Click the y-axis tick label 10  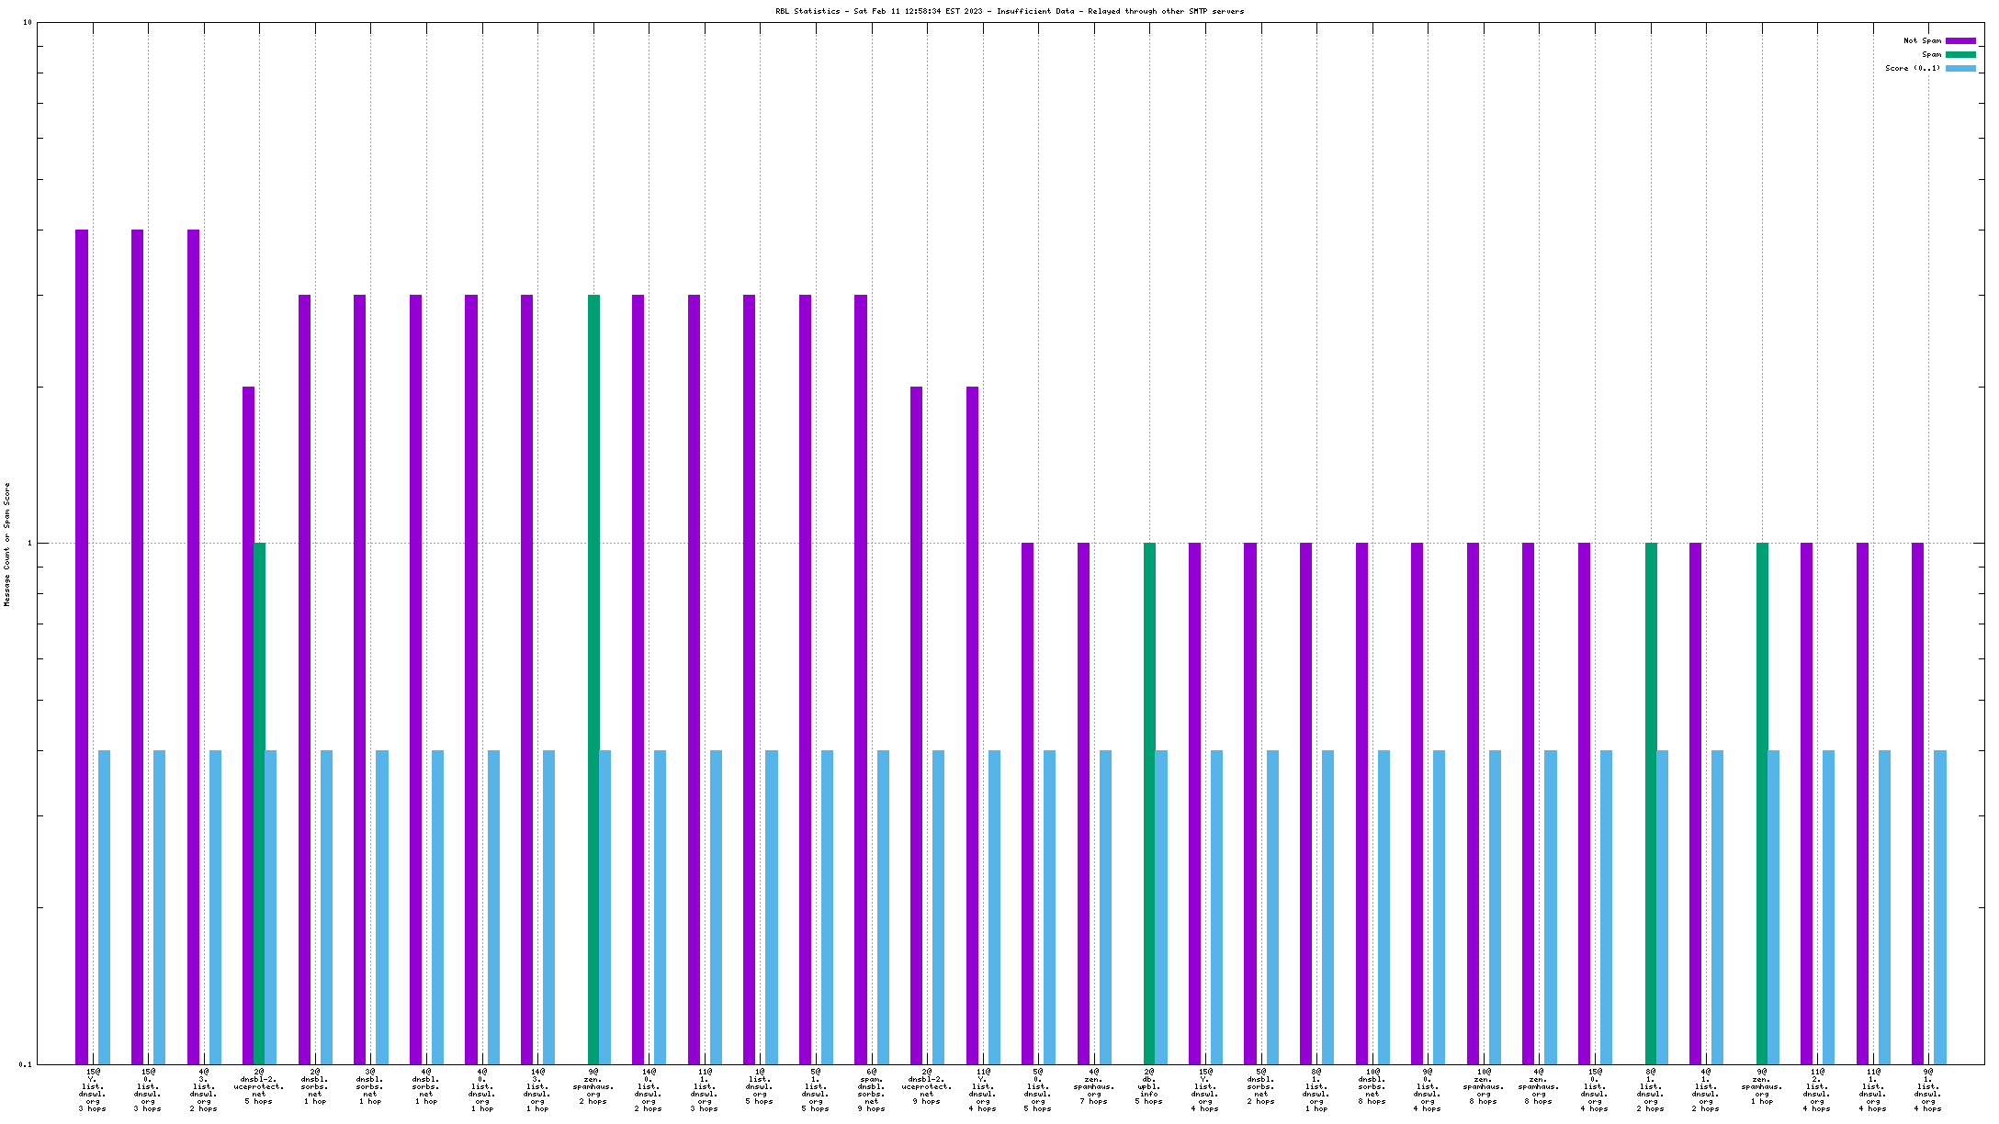[x=27, y=23]
